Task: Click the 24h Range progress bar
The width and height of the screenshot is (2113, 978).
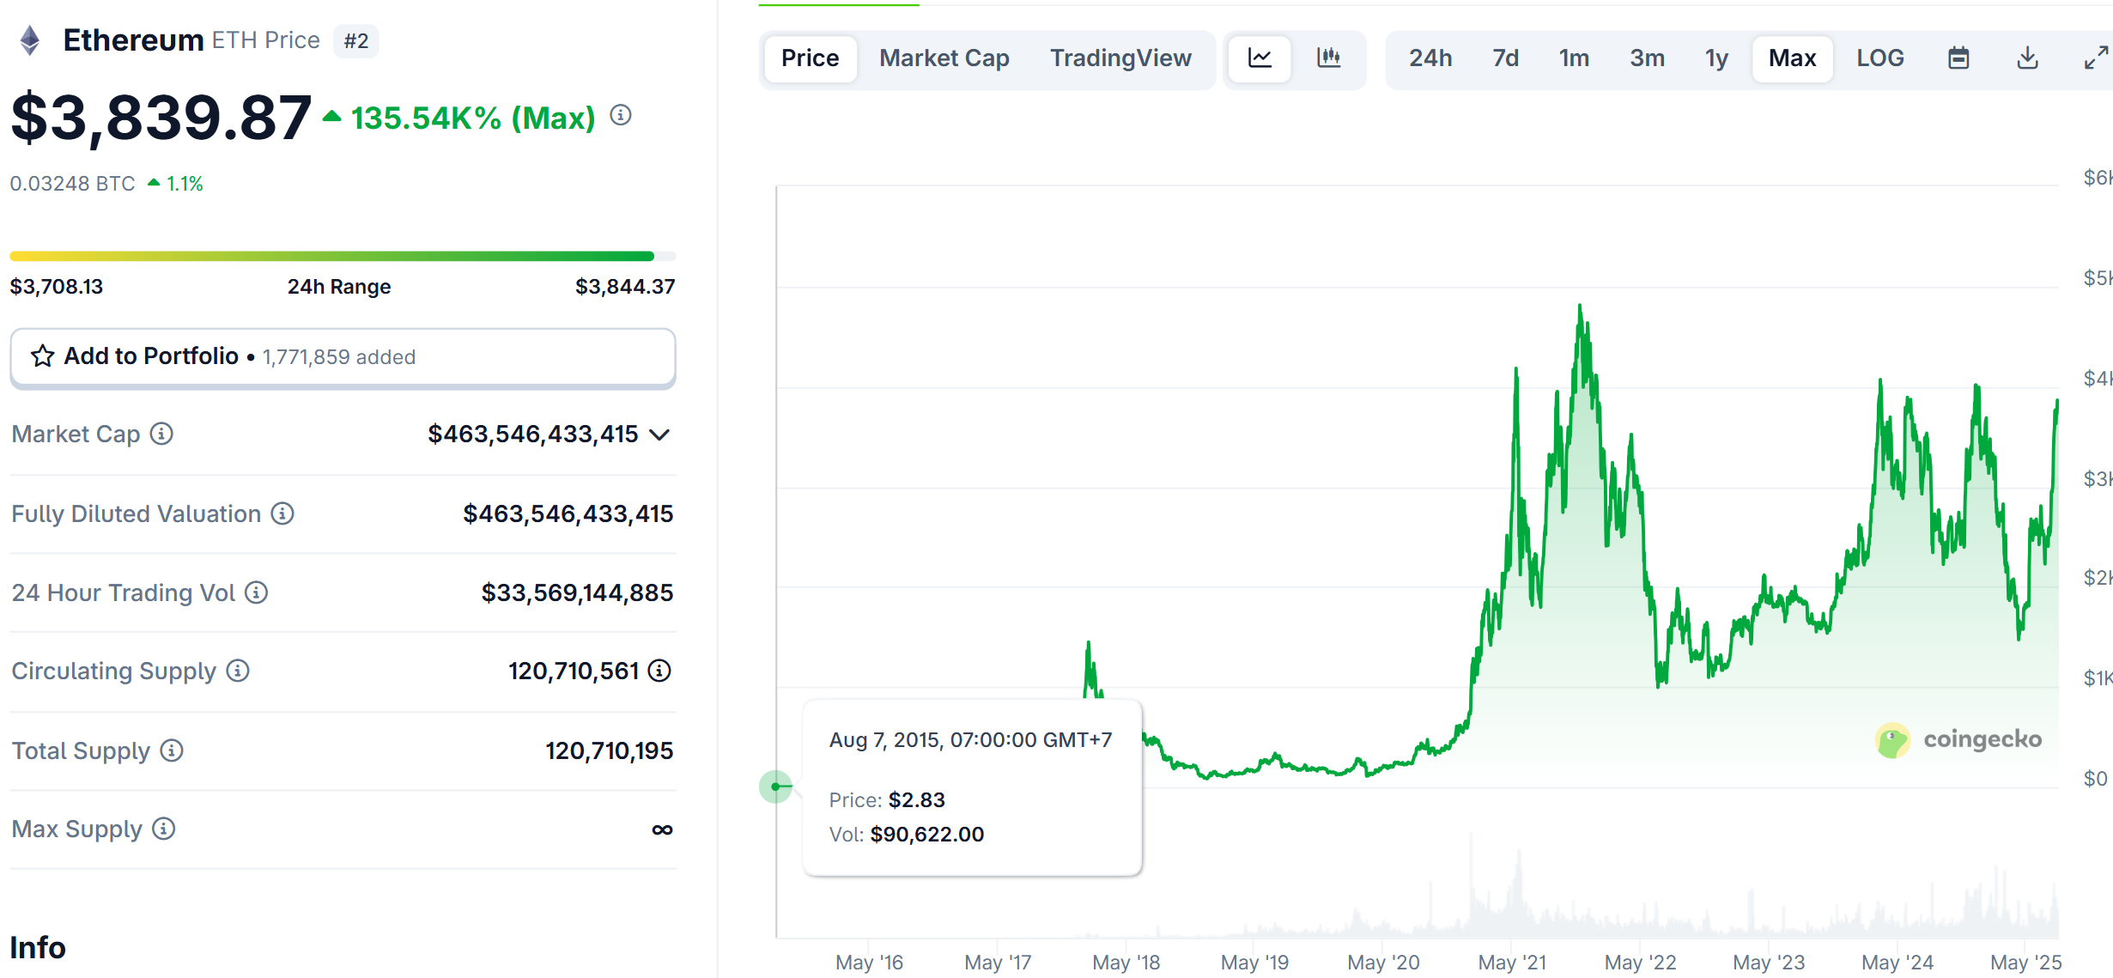Action: 343,256
